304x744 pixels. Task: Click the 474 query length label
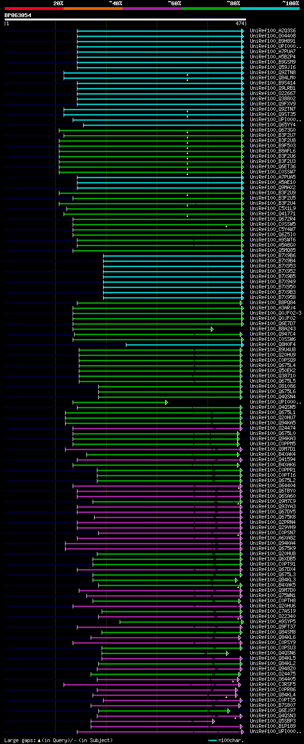click(x=239, y=23)
